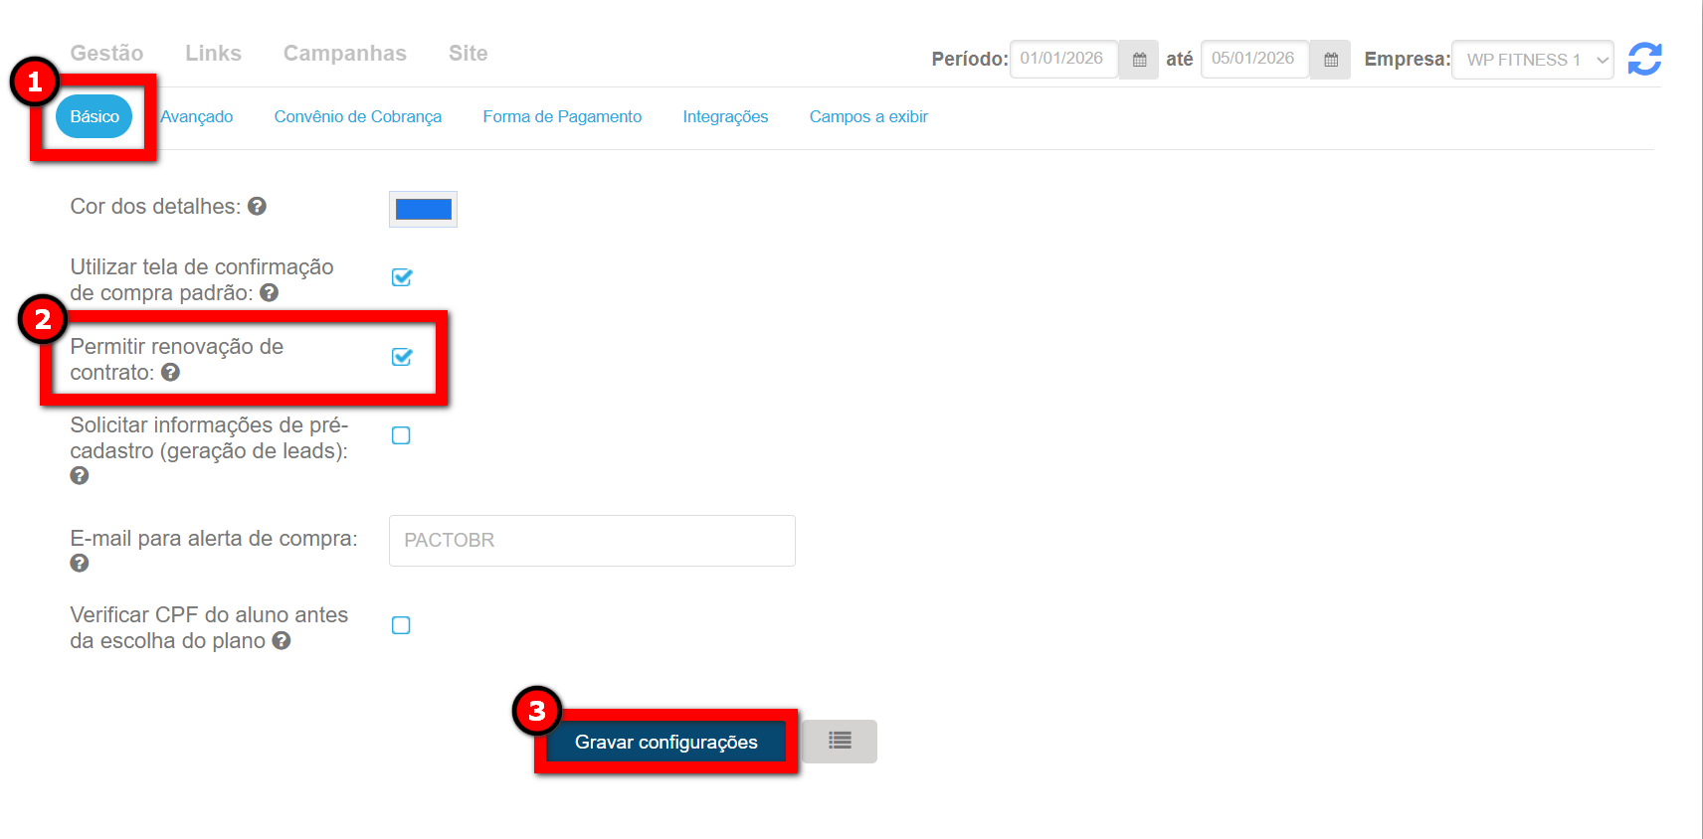Viewport: 1703px width, 839px height.
Task: Open the Forma de Pagamento tab
Action: pos(562,116)
